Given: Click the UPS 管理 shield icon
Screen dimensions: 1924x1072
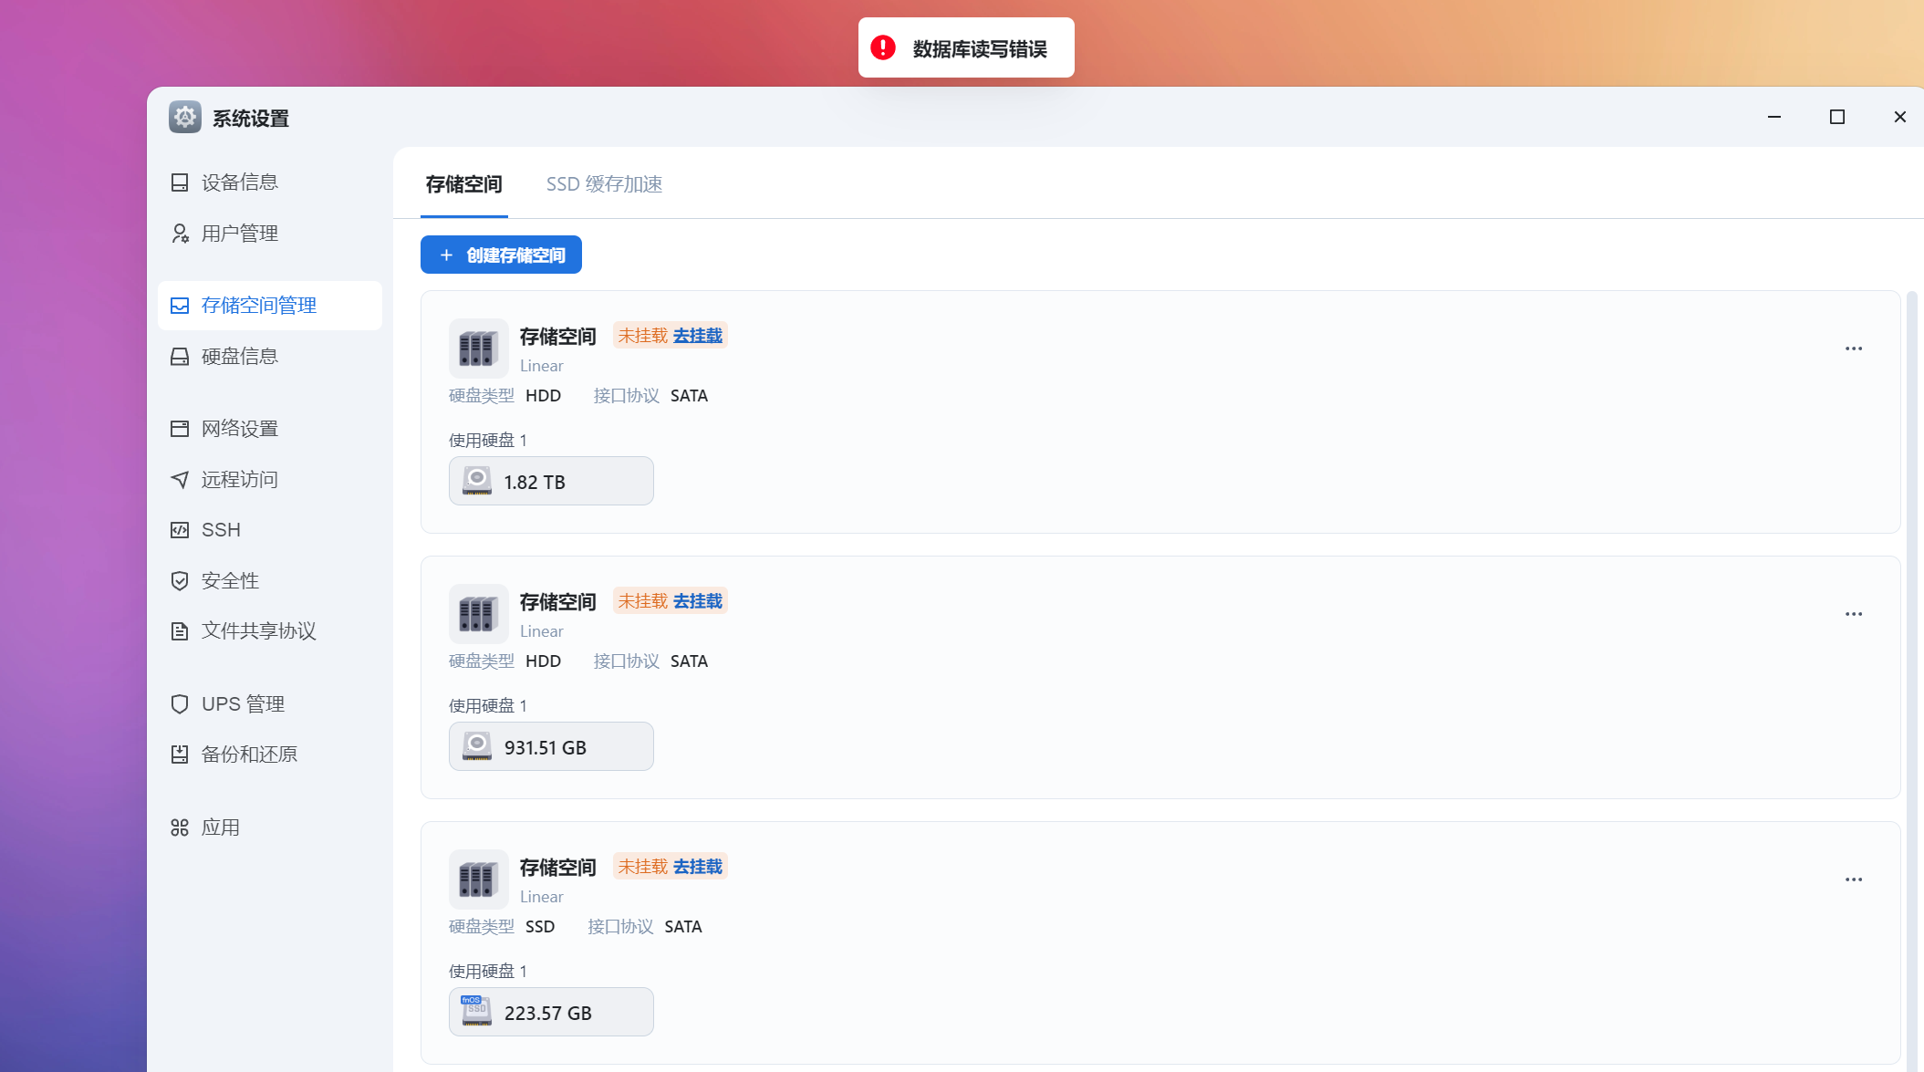Looking at the screenshot, I should (180, 704).
